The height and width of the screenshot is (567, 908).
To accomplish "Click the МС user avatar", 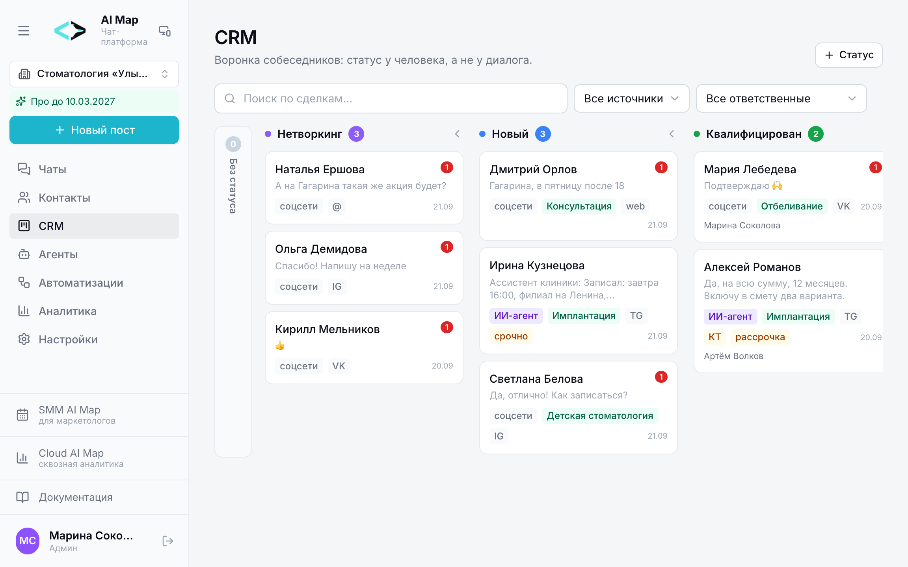I will click(x=28, y=541).
